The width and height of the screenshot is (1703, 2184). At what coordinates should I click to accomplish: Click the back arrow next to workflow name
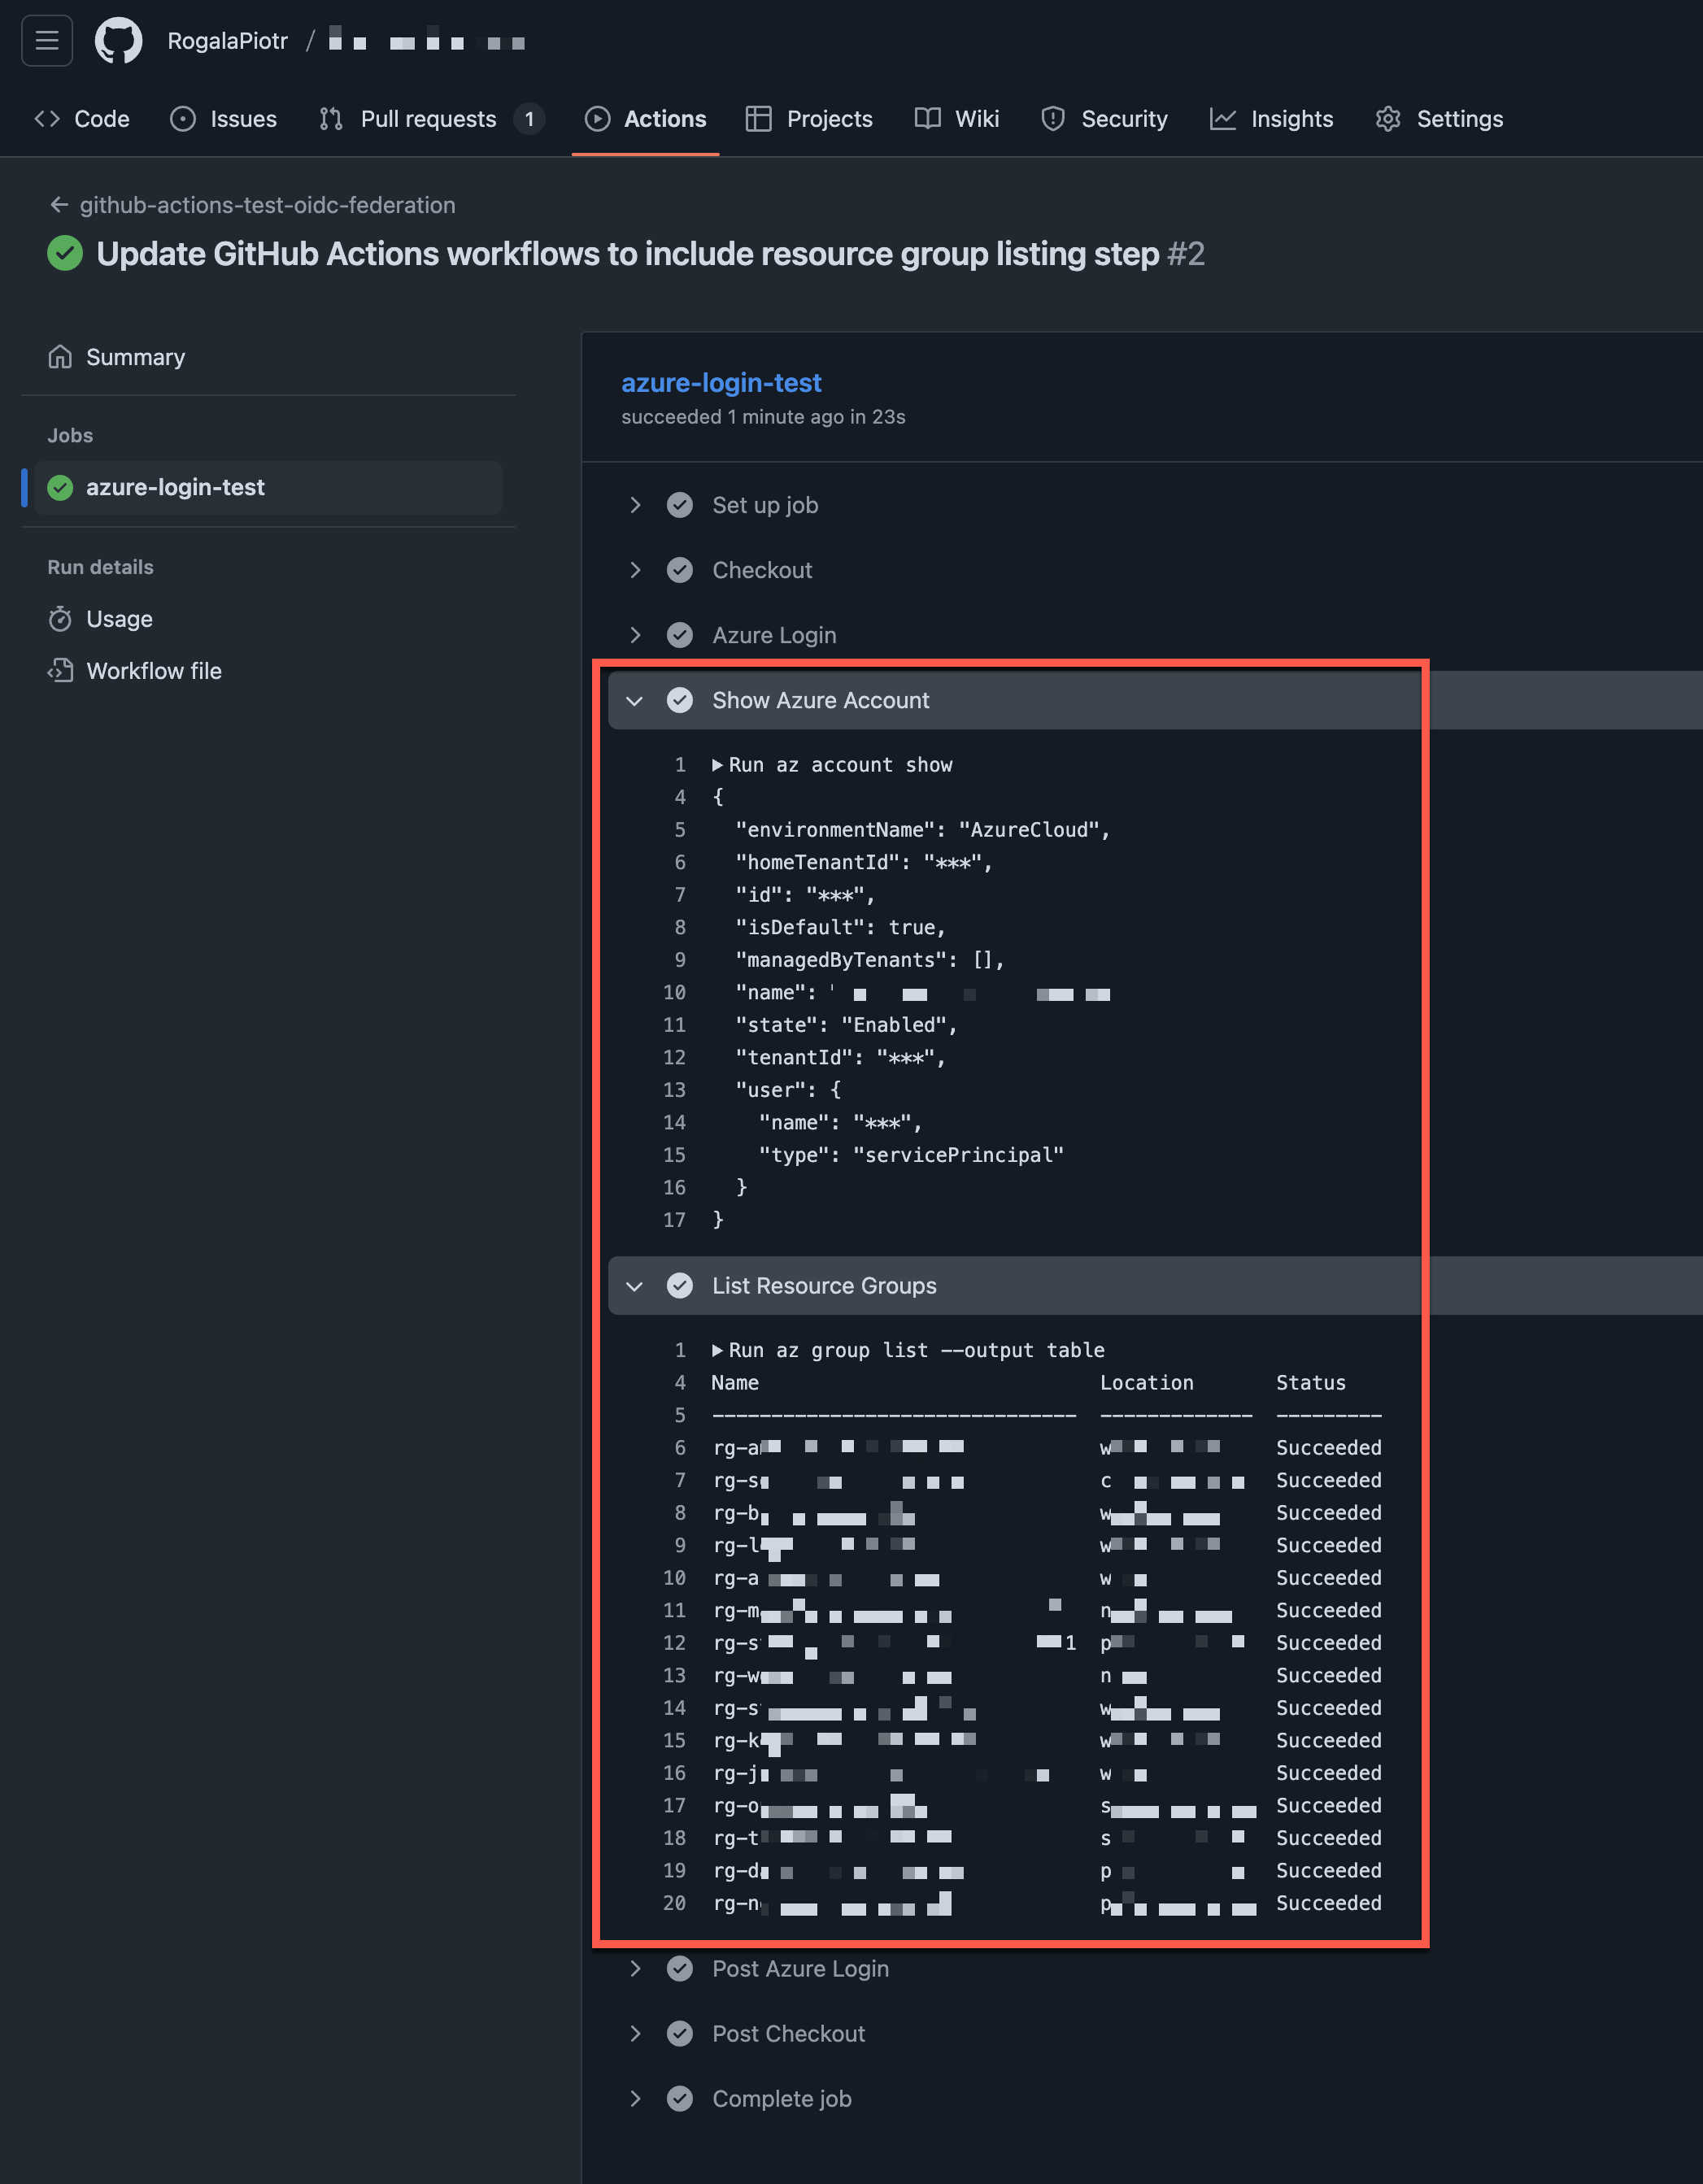click(x=59, y=205)
